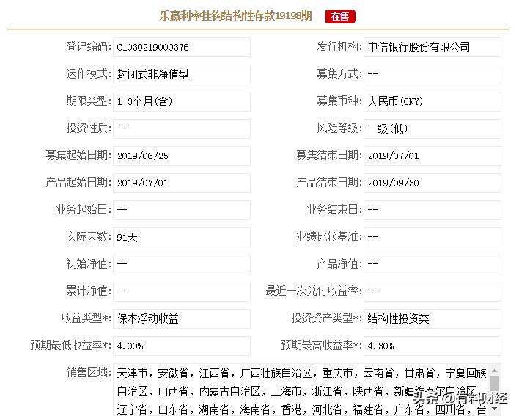Click the title 乐赢利率挂钩结构性存款19198期
This screenshot has height=416, width=519.
[x=235, y=15]
